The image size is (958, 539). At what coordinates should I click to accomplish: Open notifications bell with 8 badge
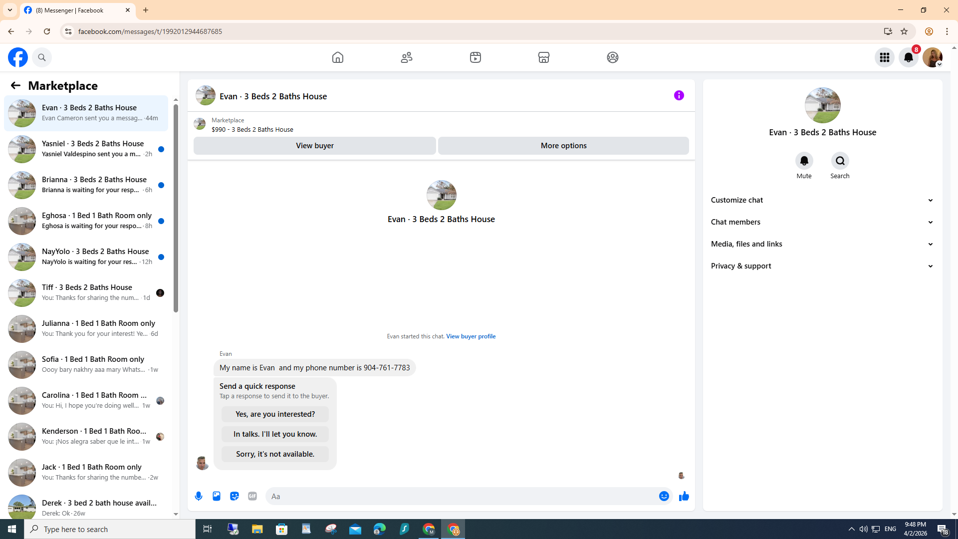(909, 57)
